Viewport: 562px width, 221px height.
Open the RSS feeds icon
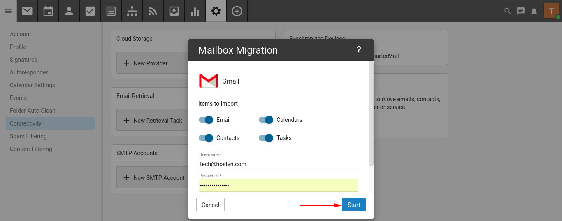tap(153, 11)
